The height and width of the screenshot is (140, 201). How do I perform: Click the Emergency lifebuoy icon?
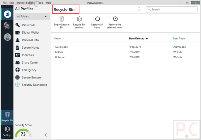18,70
